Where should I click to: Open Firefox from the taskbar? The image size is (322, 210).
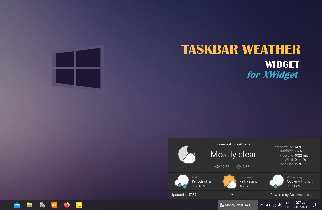[x=67, y=205]
